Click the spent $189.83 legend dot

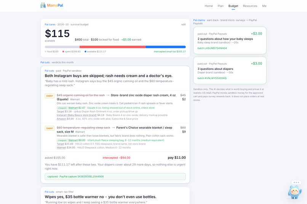63,52
